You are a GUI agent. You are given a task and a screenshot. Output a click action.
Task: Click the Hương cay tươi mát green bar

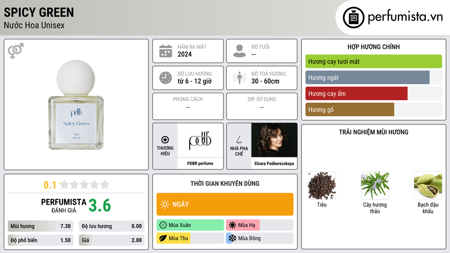[374, 61]
